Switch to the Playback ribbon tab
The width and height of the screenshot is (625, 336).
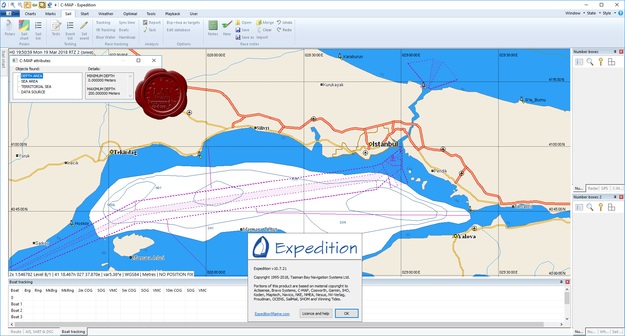click(x=173, y=14)
